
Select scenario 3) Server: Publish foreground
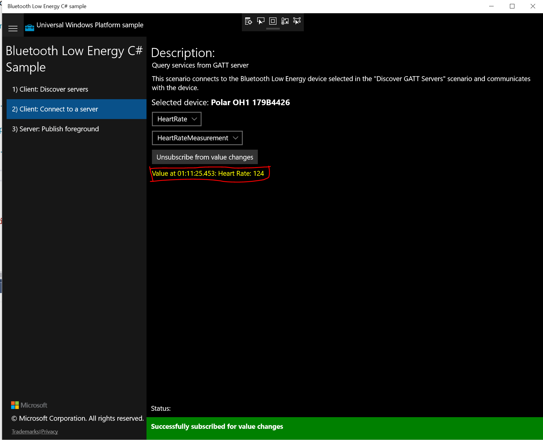(76, 129)
